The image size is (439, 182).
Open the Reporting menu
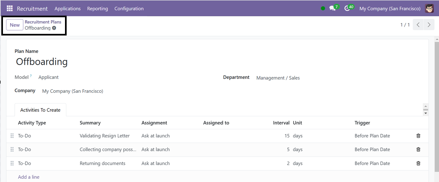[x=97, y=8]
